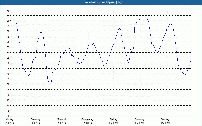
Task: Click the 65 value on the y-axis
Action: point(8,47)
